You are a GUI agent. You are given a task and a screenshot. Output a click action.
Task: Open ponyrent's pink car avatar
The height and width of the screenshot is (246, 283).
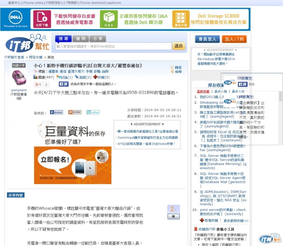pos(19,78)
